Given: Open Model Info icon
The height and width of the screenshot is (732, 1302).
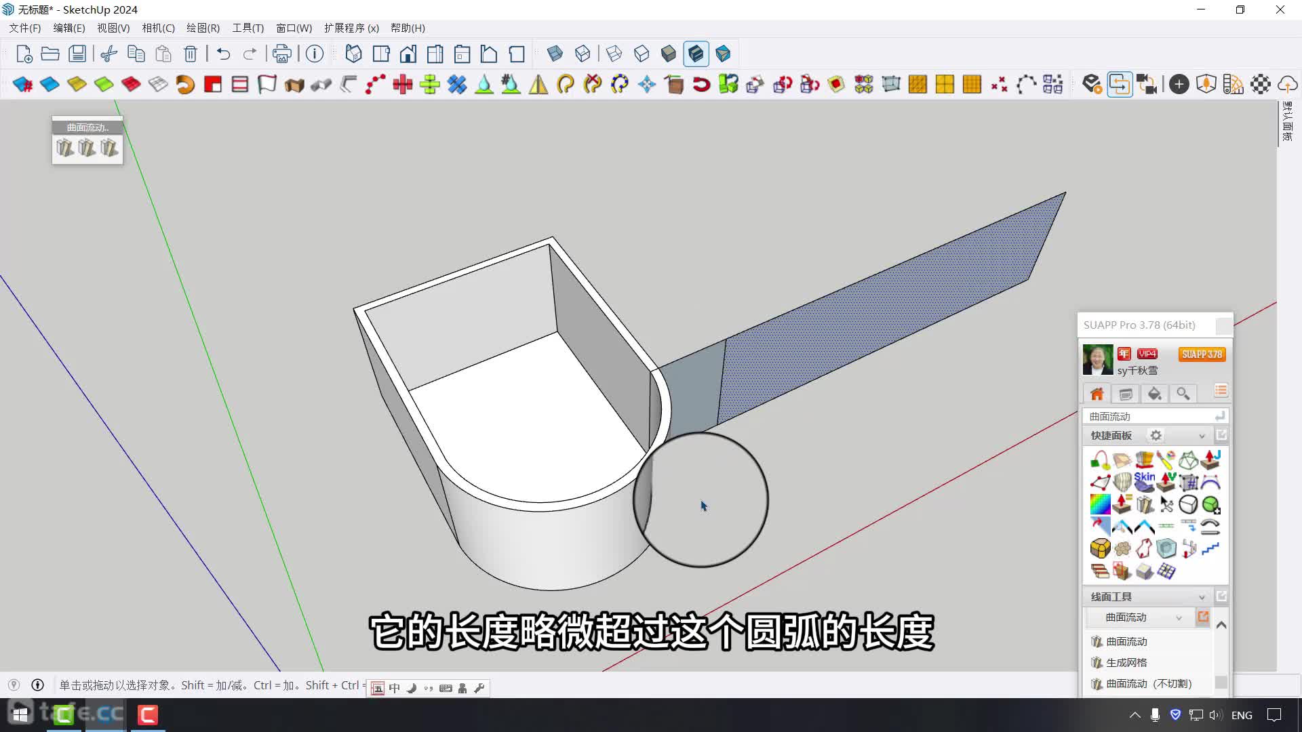Looking at the screenshot, I should (x=314, y=54).
